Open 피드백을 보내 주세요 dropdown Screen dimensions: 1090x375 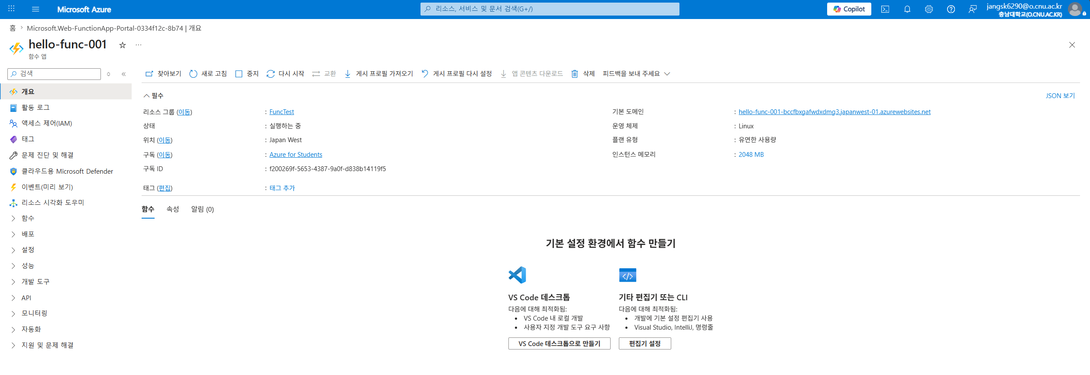637,74
